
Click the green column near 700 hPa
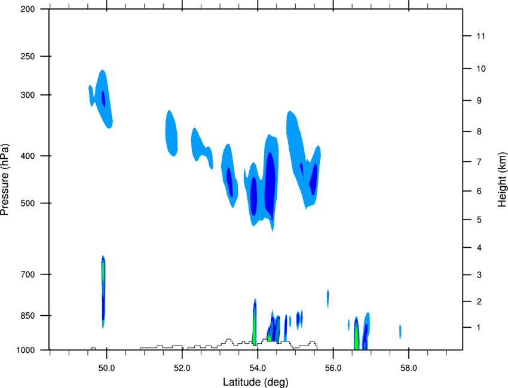(x=103, y=272)
